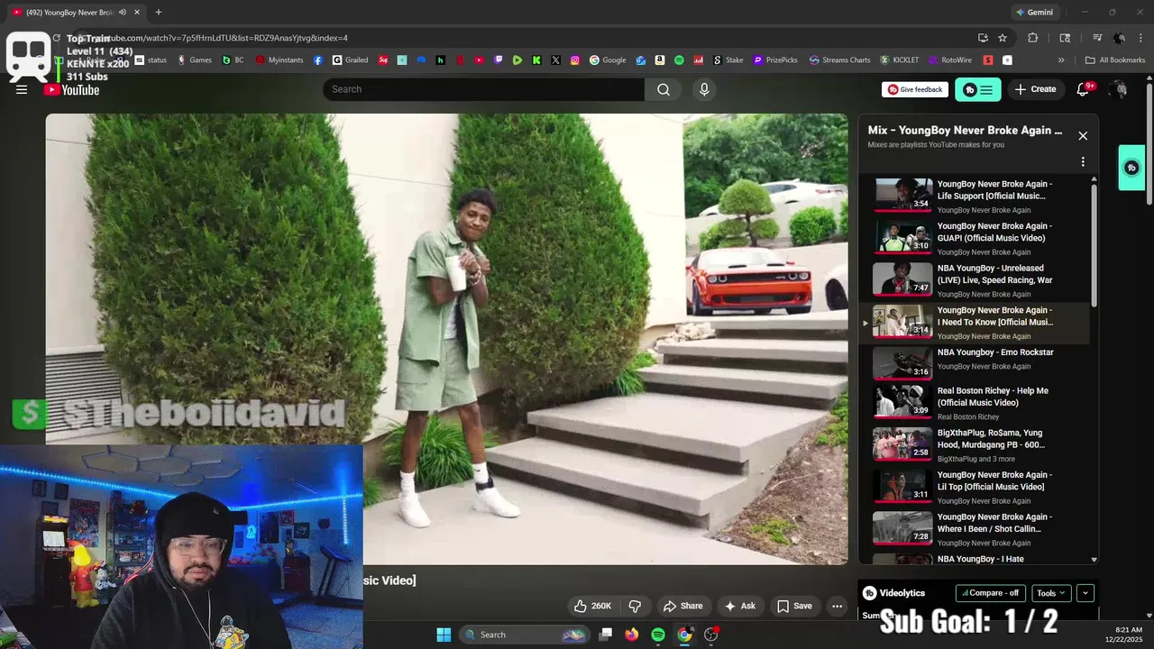Expand hidden bookmarks chevron
This screenshot has height=649, width=1154.
tap(1061, 60)
